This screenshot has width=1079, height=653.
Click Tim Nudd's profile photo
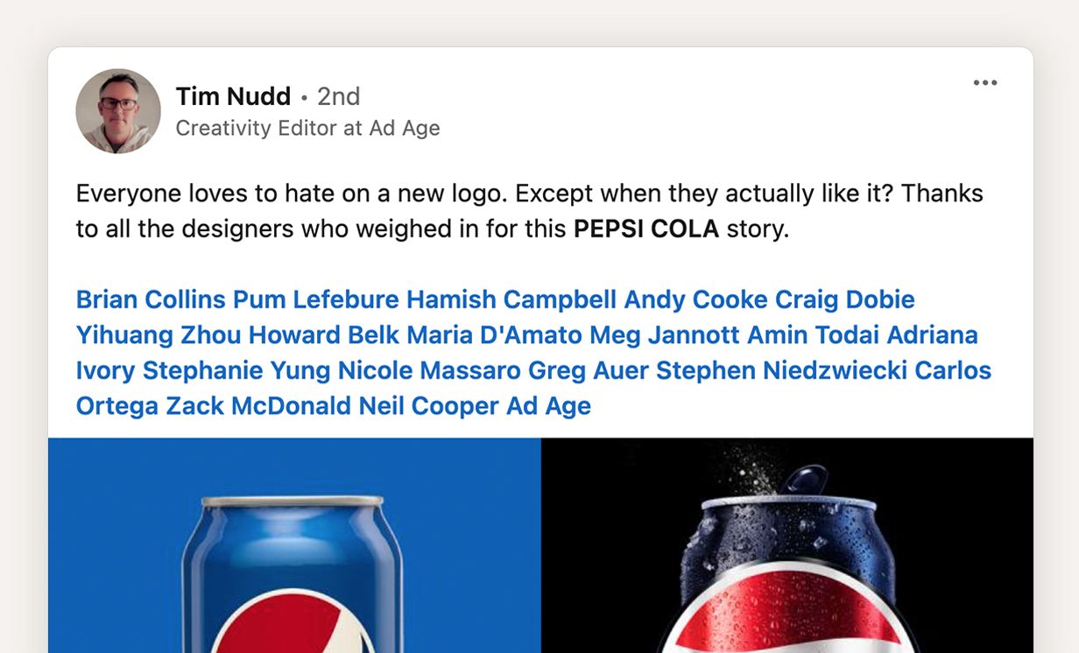[x=118, y=111]
